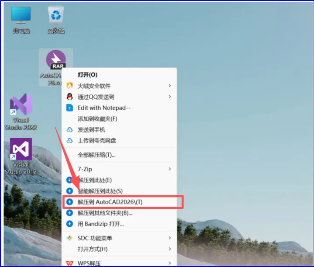Click the 回收站 label under the bin
This screenshot has width=314, height=267.
[x=56, y=31]
